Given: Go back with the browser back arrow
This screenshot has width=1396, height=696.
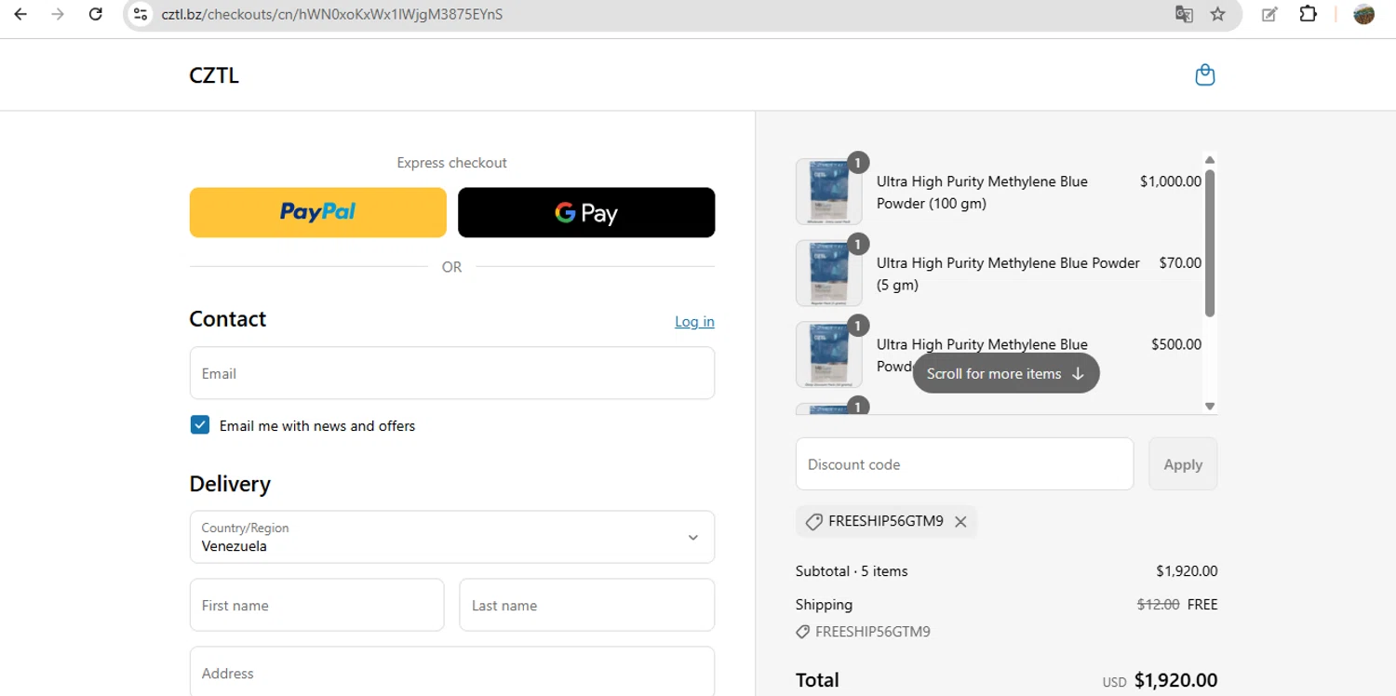Looking at the screenshot, I should pos(20,14).
